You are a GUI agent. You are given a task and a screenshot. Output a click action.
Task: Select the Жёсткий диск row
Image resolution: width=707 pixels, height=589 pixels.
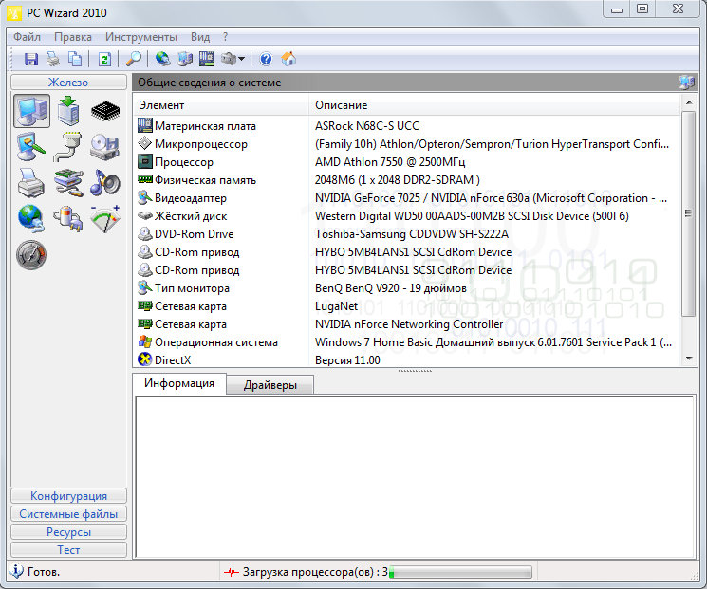click(x=406, y=216)
